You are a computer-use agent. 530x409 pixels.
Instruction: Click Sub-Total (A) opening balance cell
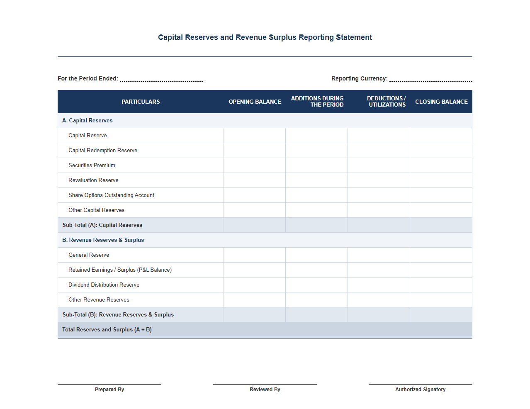(x=255, y=225)
